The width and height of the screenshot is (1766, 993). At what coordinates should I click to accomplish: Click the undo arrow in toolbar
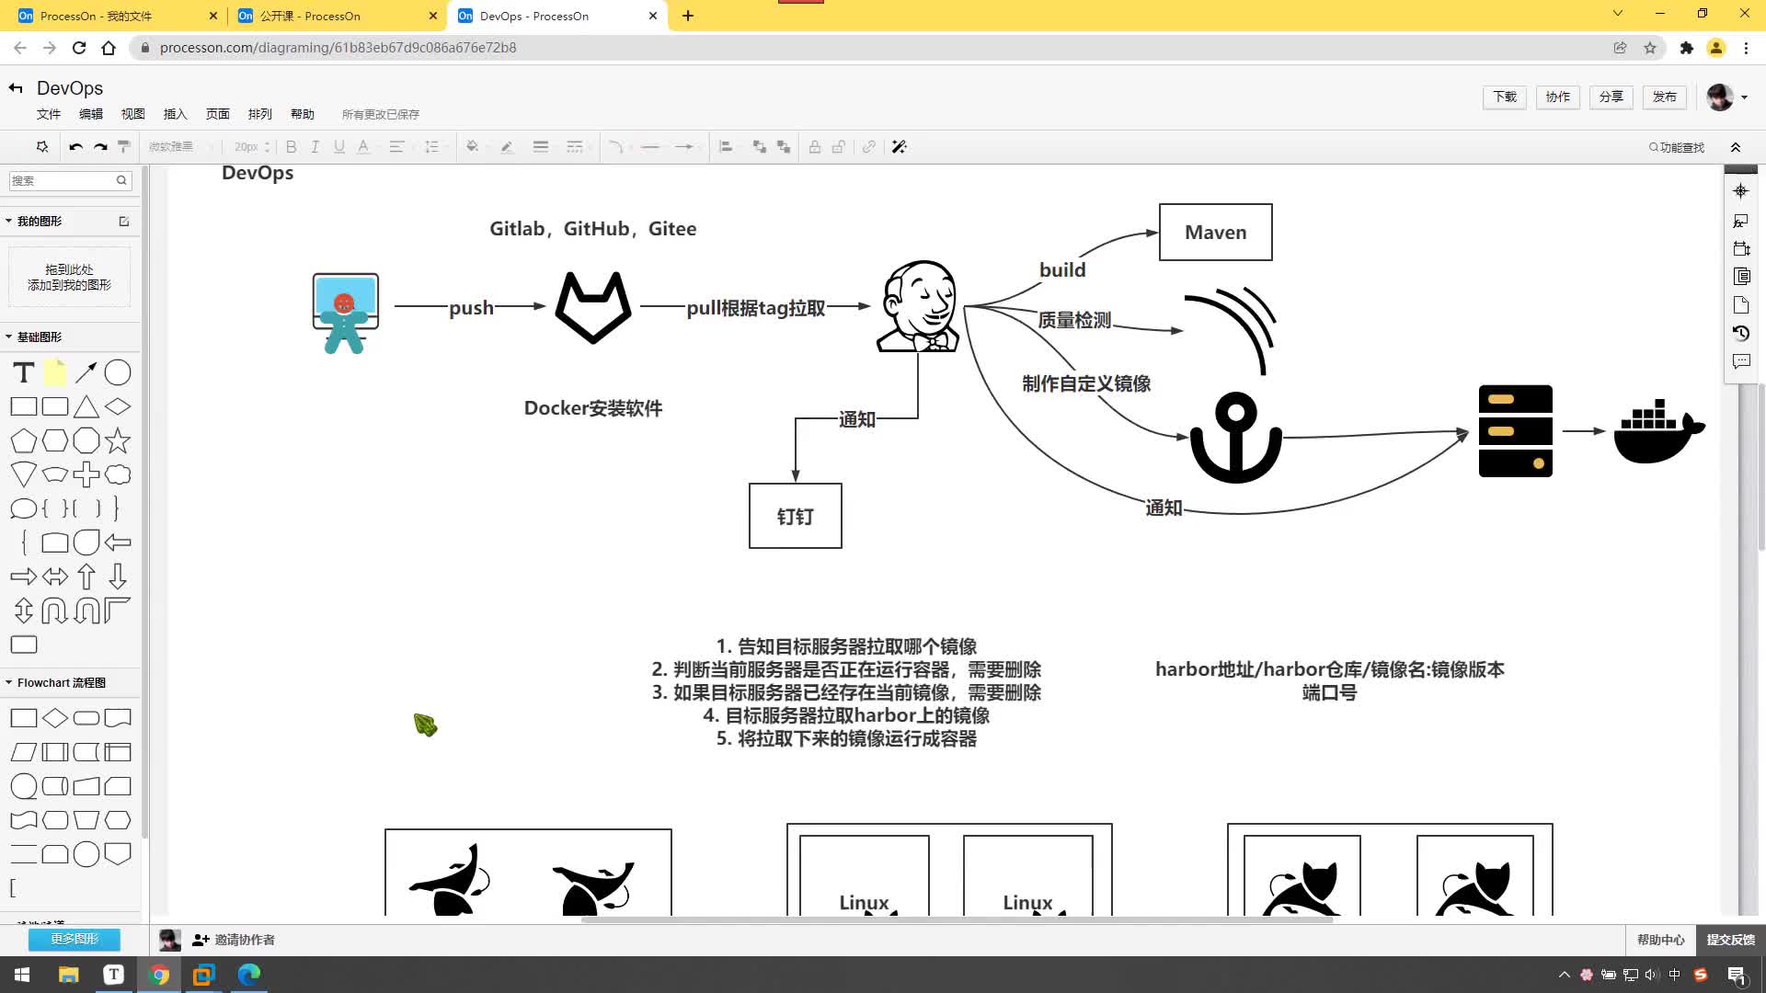coord(76,147)
